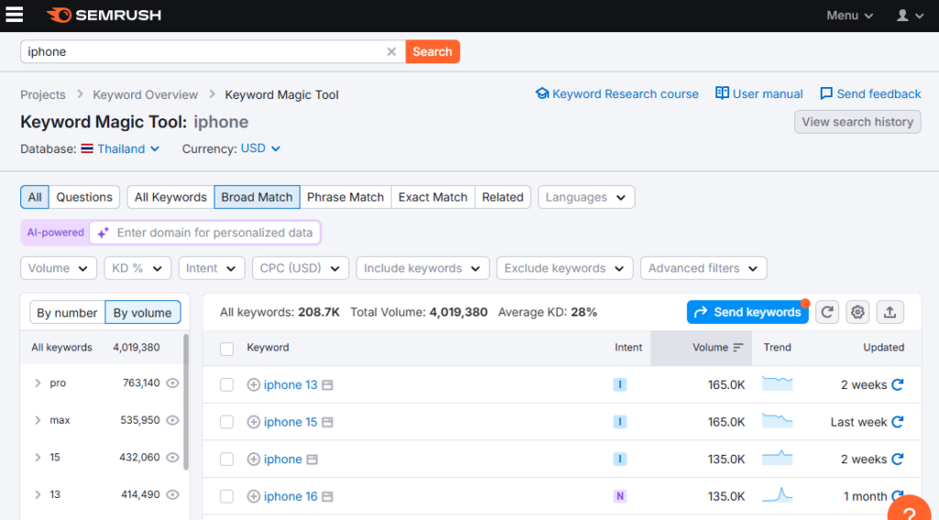
Task: Clear the iphone search field
Action: click(391, 51)
